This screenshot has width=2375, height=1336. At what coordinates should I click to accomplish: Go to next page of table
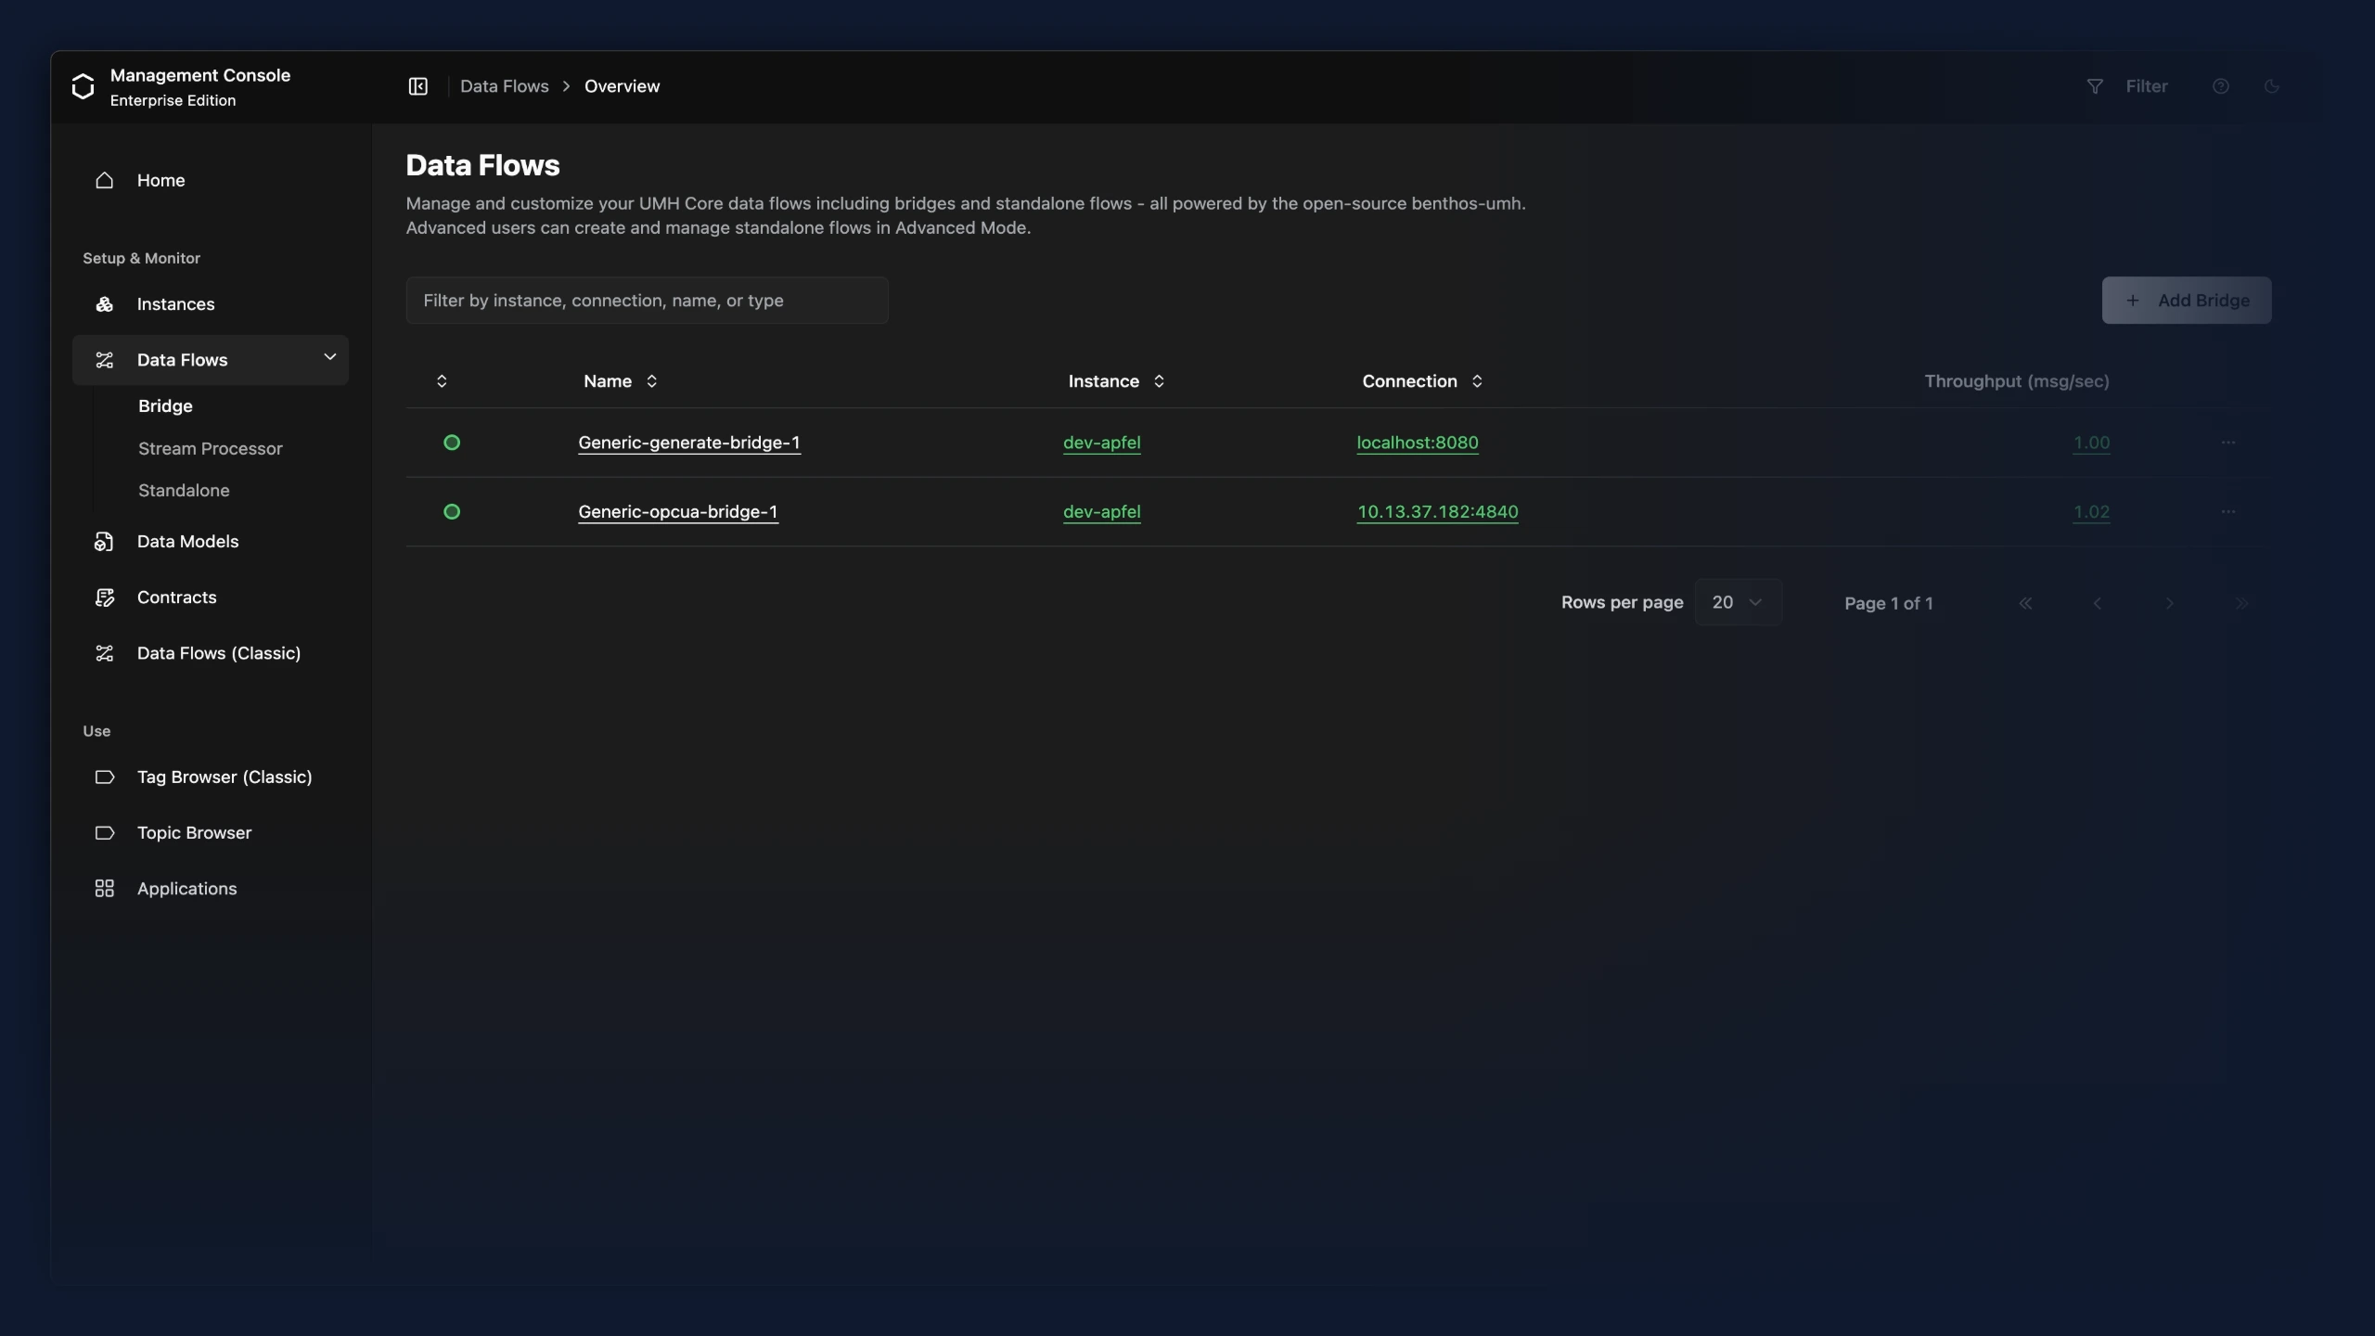click(2169, 603)
